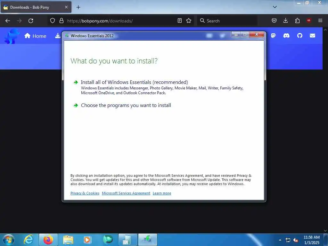Open the email envelope icon in header
This screenshot has height=246, width=328.
tap(313, 36)
